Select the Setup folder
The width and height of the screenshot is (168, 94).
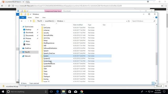click(45, 40)
